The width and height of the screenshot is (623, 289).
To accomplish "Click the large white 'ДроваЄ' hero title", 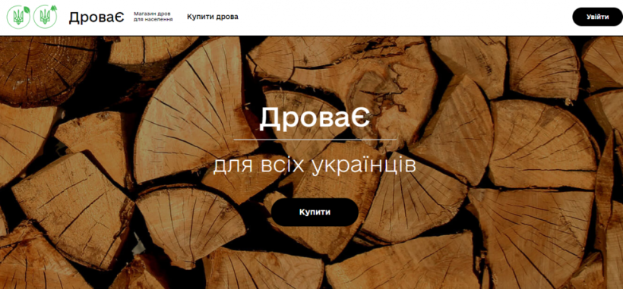I will [315, 118].
